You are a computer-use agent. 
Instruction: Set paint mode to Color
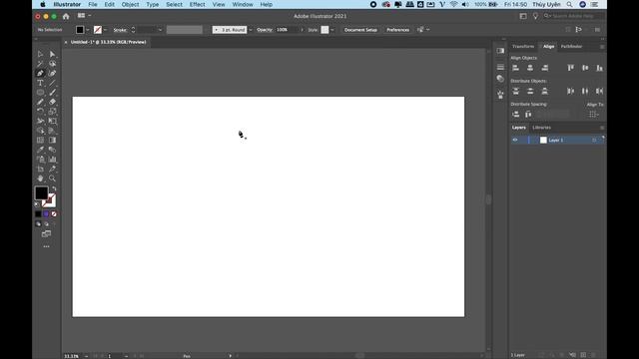pos(38,214)
